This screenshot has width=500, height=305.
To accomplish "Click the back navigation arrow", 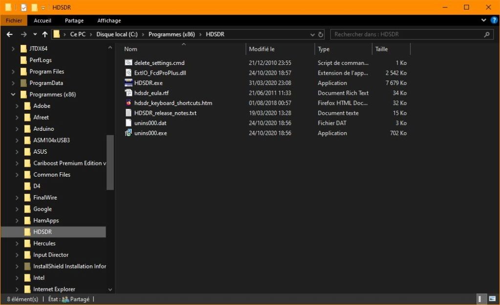I will tap(9, 35).
